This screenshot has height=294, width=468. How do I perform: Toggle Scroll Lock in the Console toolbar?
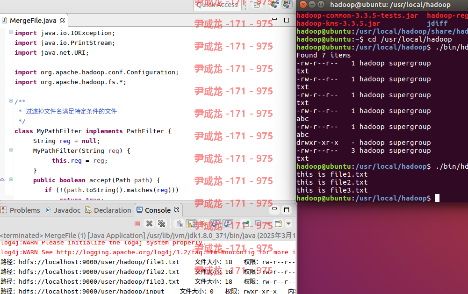(x=191, y=223)
